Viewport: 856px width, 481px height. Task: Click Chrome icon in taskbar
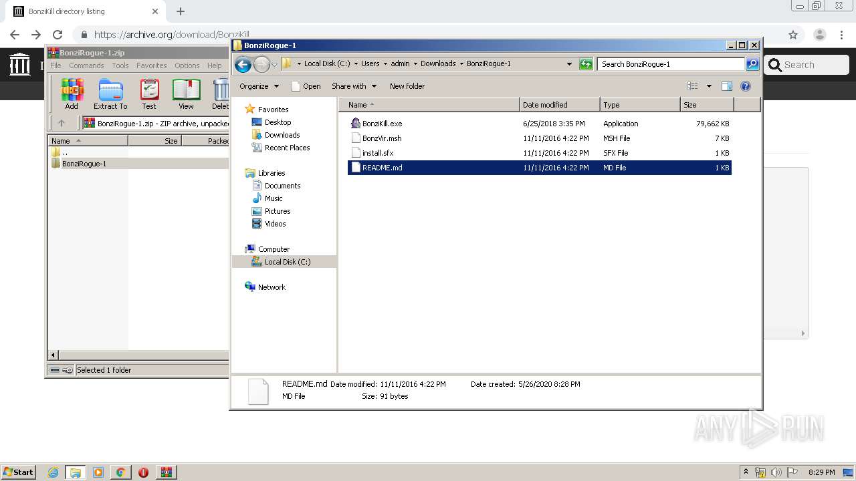tap(120, 472)
